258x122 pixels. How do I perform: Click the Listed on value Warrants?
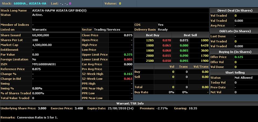pyautogui.click(x=39, y=30)
